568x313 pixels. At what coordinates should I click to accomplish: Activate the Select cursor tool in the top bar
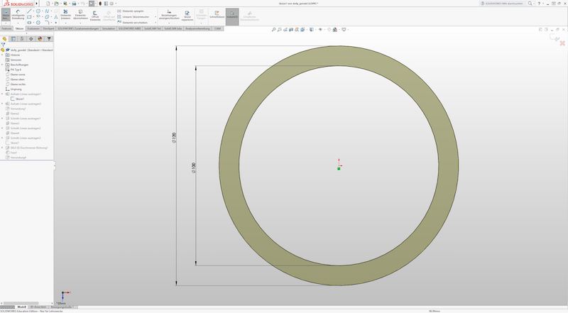[x=92, y=4]
